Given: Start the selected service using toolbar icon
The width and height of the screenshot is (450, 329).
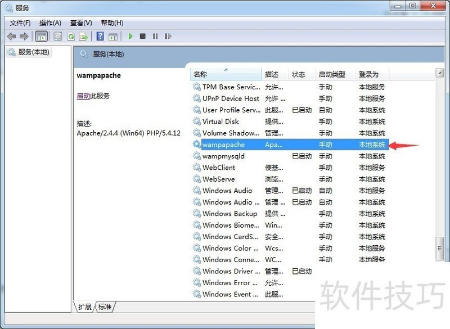Looking at the screenshot, I should [130, 36].
